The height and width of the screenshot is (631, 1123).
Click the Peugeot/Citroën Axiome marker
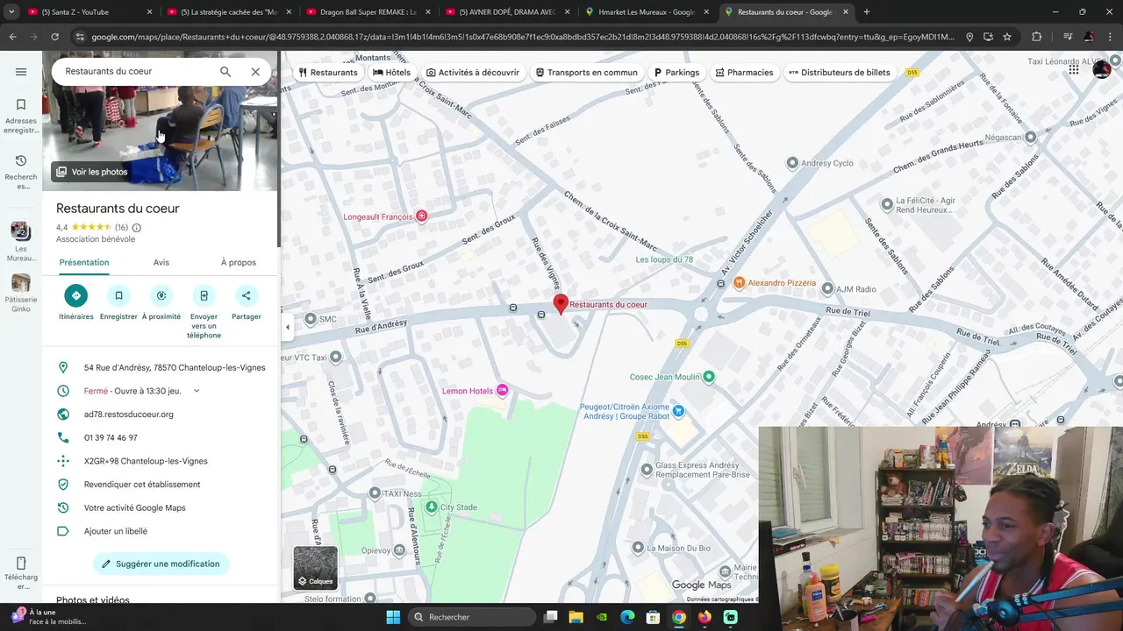click(x=677, y=410)
